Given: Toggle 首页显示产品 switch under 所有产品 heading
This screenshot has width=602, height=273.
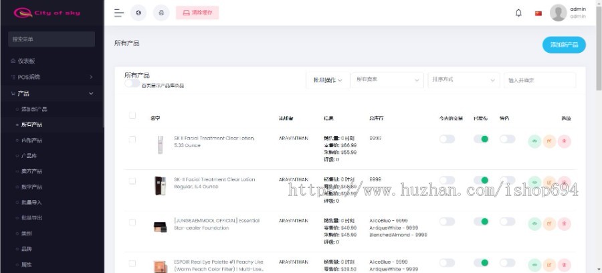Looking at the screenshot, I should coord(132,84).
